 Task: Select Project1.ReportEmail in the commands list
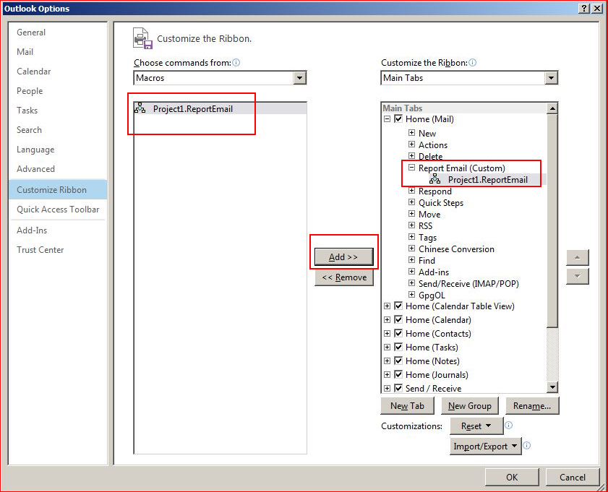(x=220, y=108)
